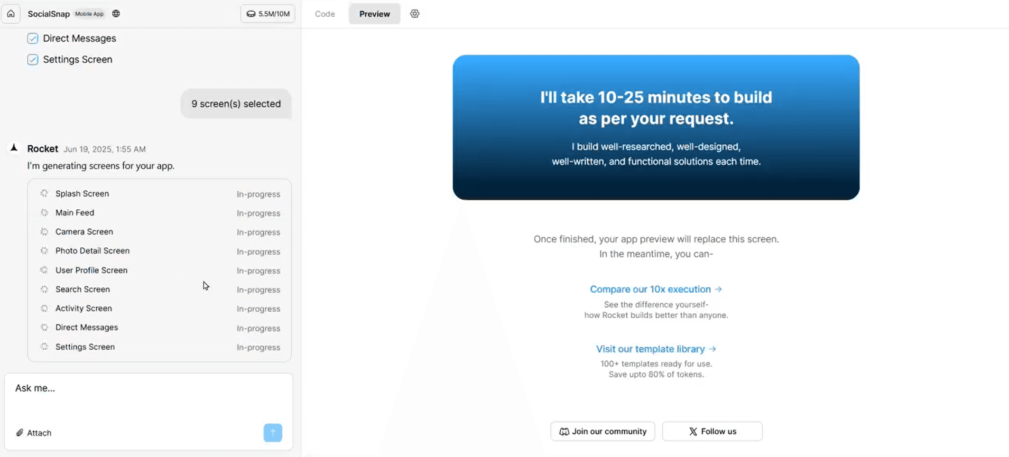Click the spinner icon for Main Feed
This screenshot has width=1009, height=457.
(x=44, y=212)
